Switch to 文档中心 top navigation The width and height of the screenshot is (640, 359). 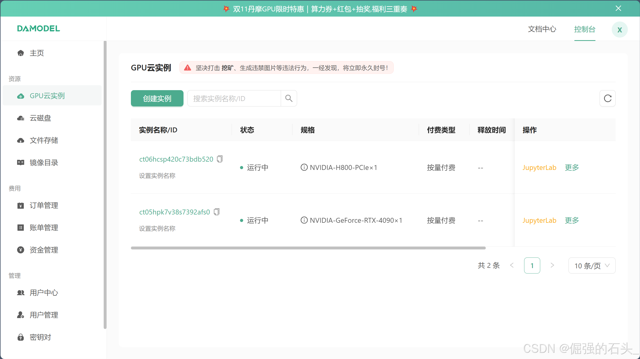tap(542, 29)
